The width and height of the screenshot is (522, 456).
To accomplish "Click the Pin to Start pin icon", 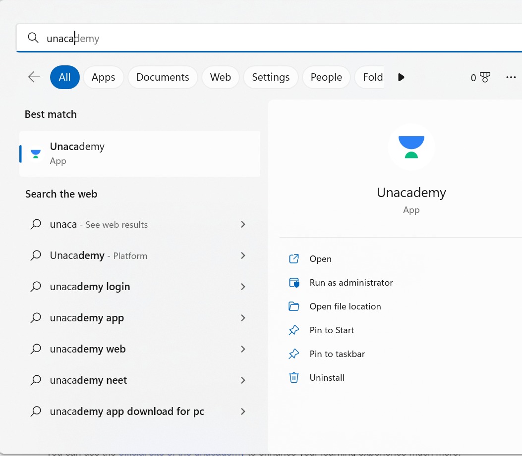I will (x=293, y=330).
